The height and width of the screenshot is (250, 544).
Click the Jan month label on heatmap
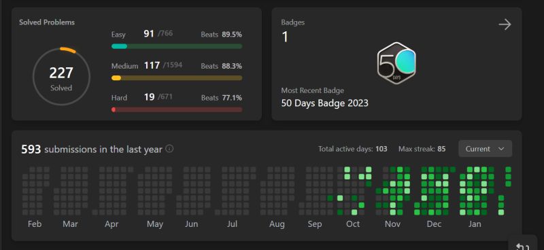pyautogui.click(x=475, y=224)
